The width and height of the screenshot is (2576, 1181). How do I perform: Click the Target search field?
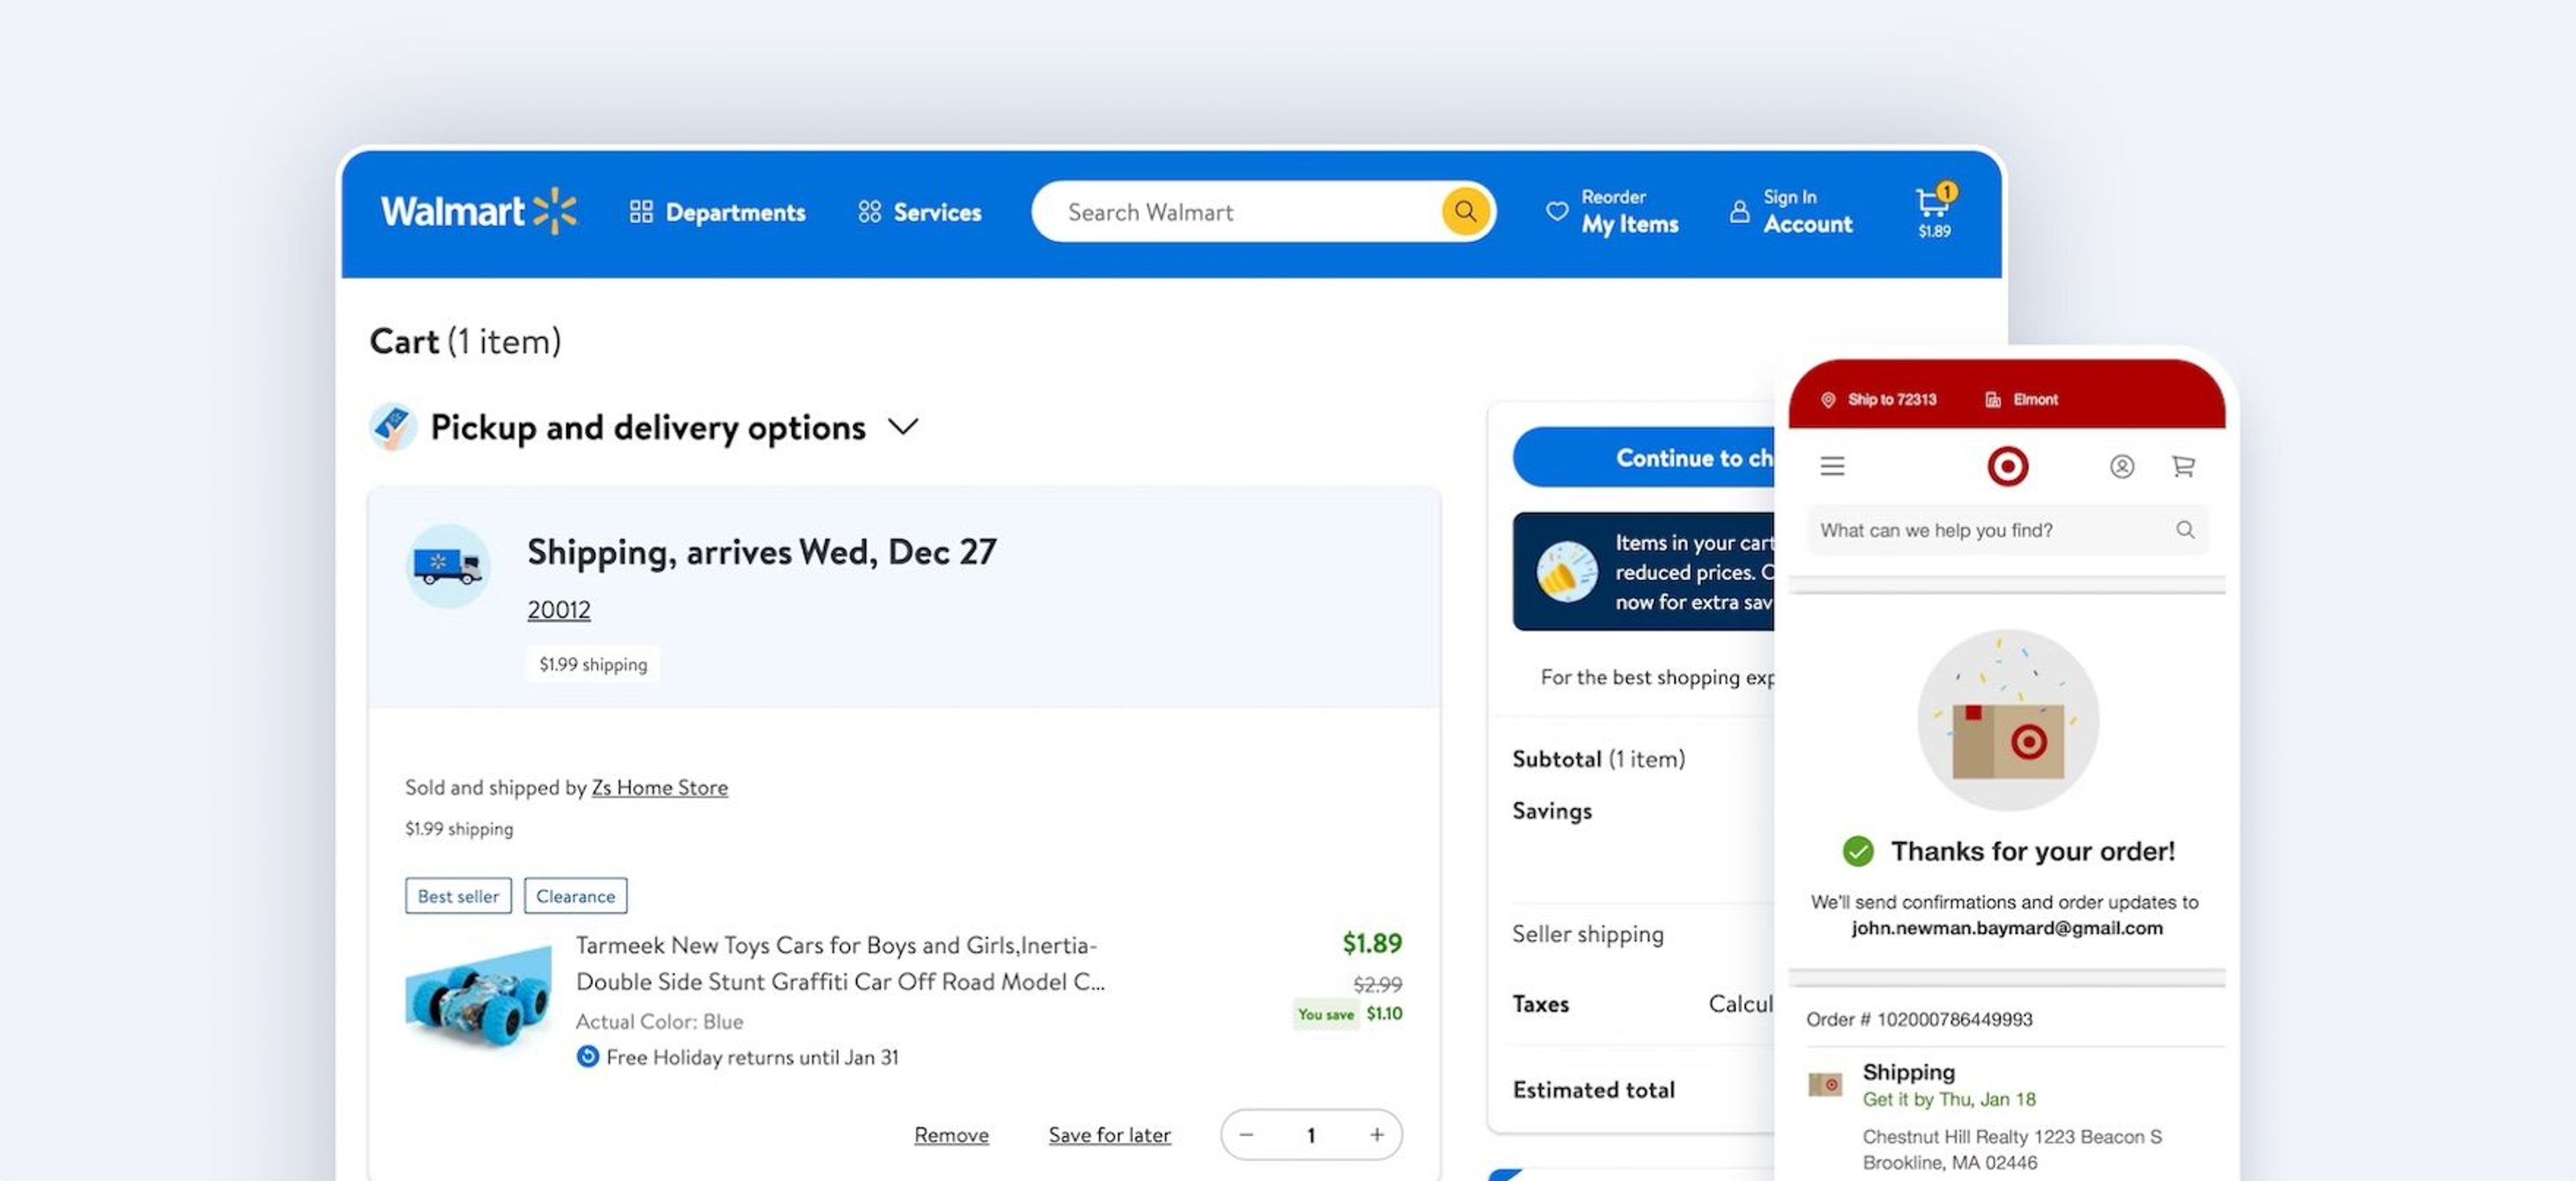[2007, 530]
